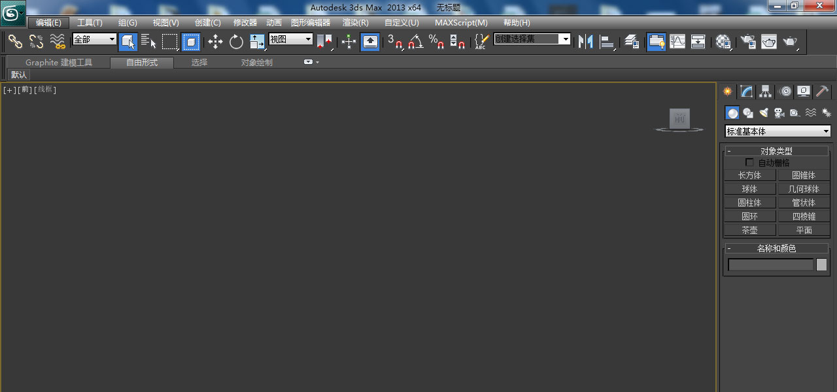This screenshot has height=392, width=837.
Task: Click the Bind to Space Warp icon
Action: pyautogui.click(x=58, y=42)
